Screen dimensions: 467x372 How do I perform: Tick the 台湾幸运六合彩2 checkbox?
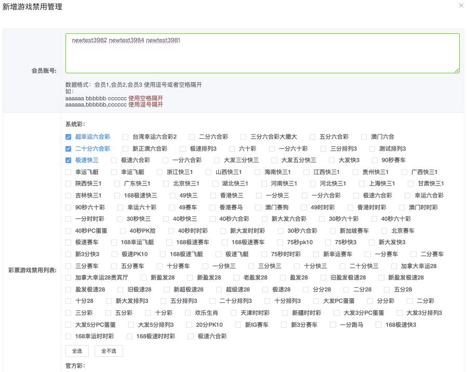click(126, 137)
